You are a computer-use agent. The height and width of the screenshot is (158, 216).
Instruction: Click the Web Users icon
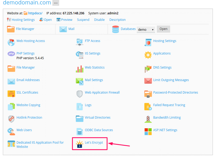(x=11, y=132)
